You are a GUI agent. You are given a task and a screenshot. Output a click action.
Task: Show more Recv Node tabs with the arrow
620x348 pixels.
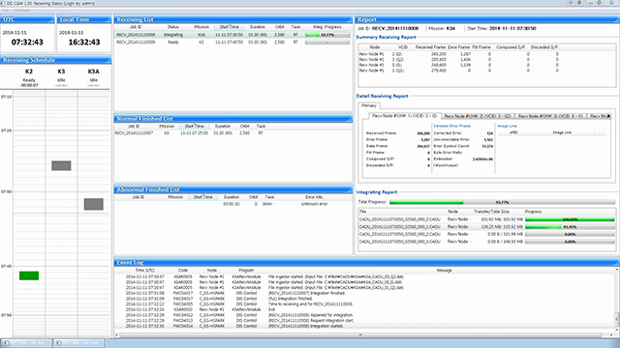(609, 116)
